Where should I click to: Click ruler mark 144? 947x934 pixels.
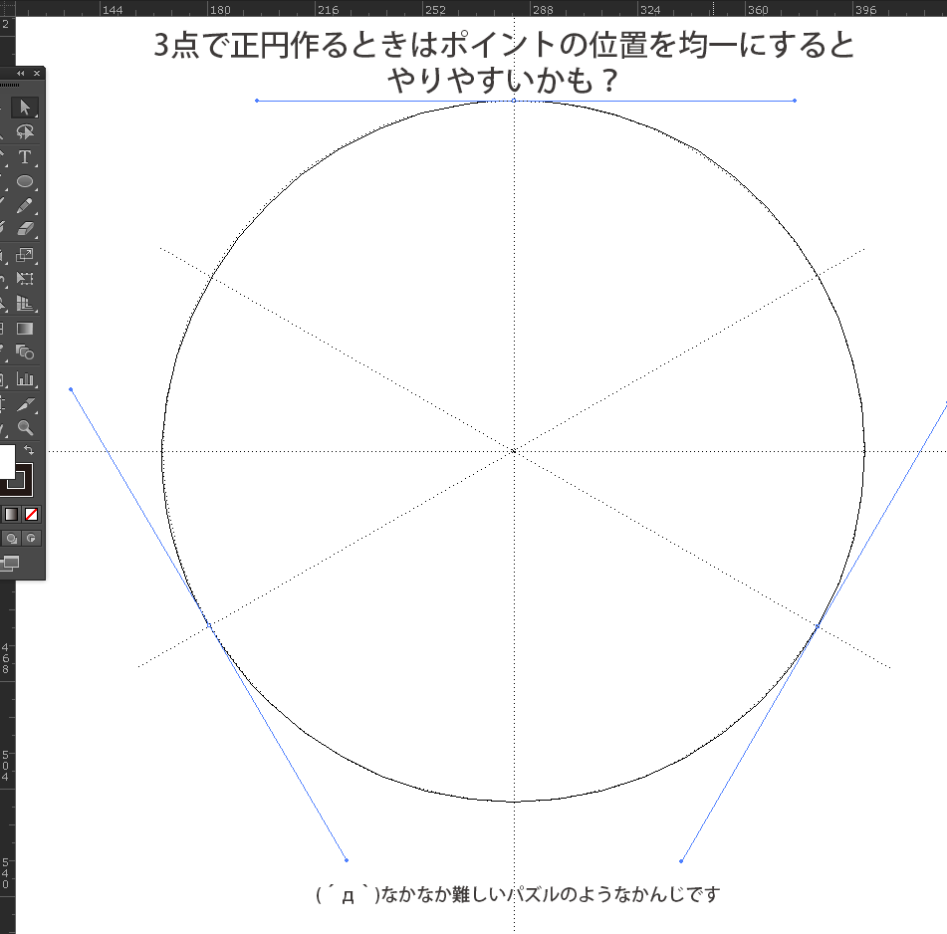[x=113, y=10]
